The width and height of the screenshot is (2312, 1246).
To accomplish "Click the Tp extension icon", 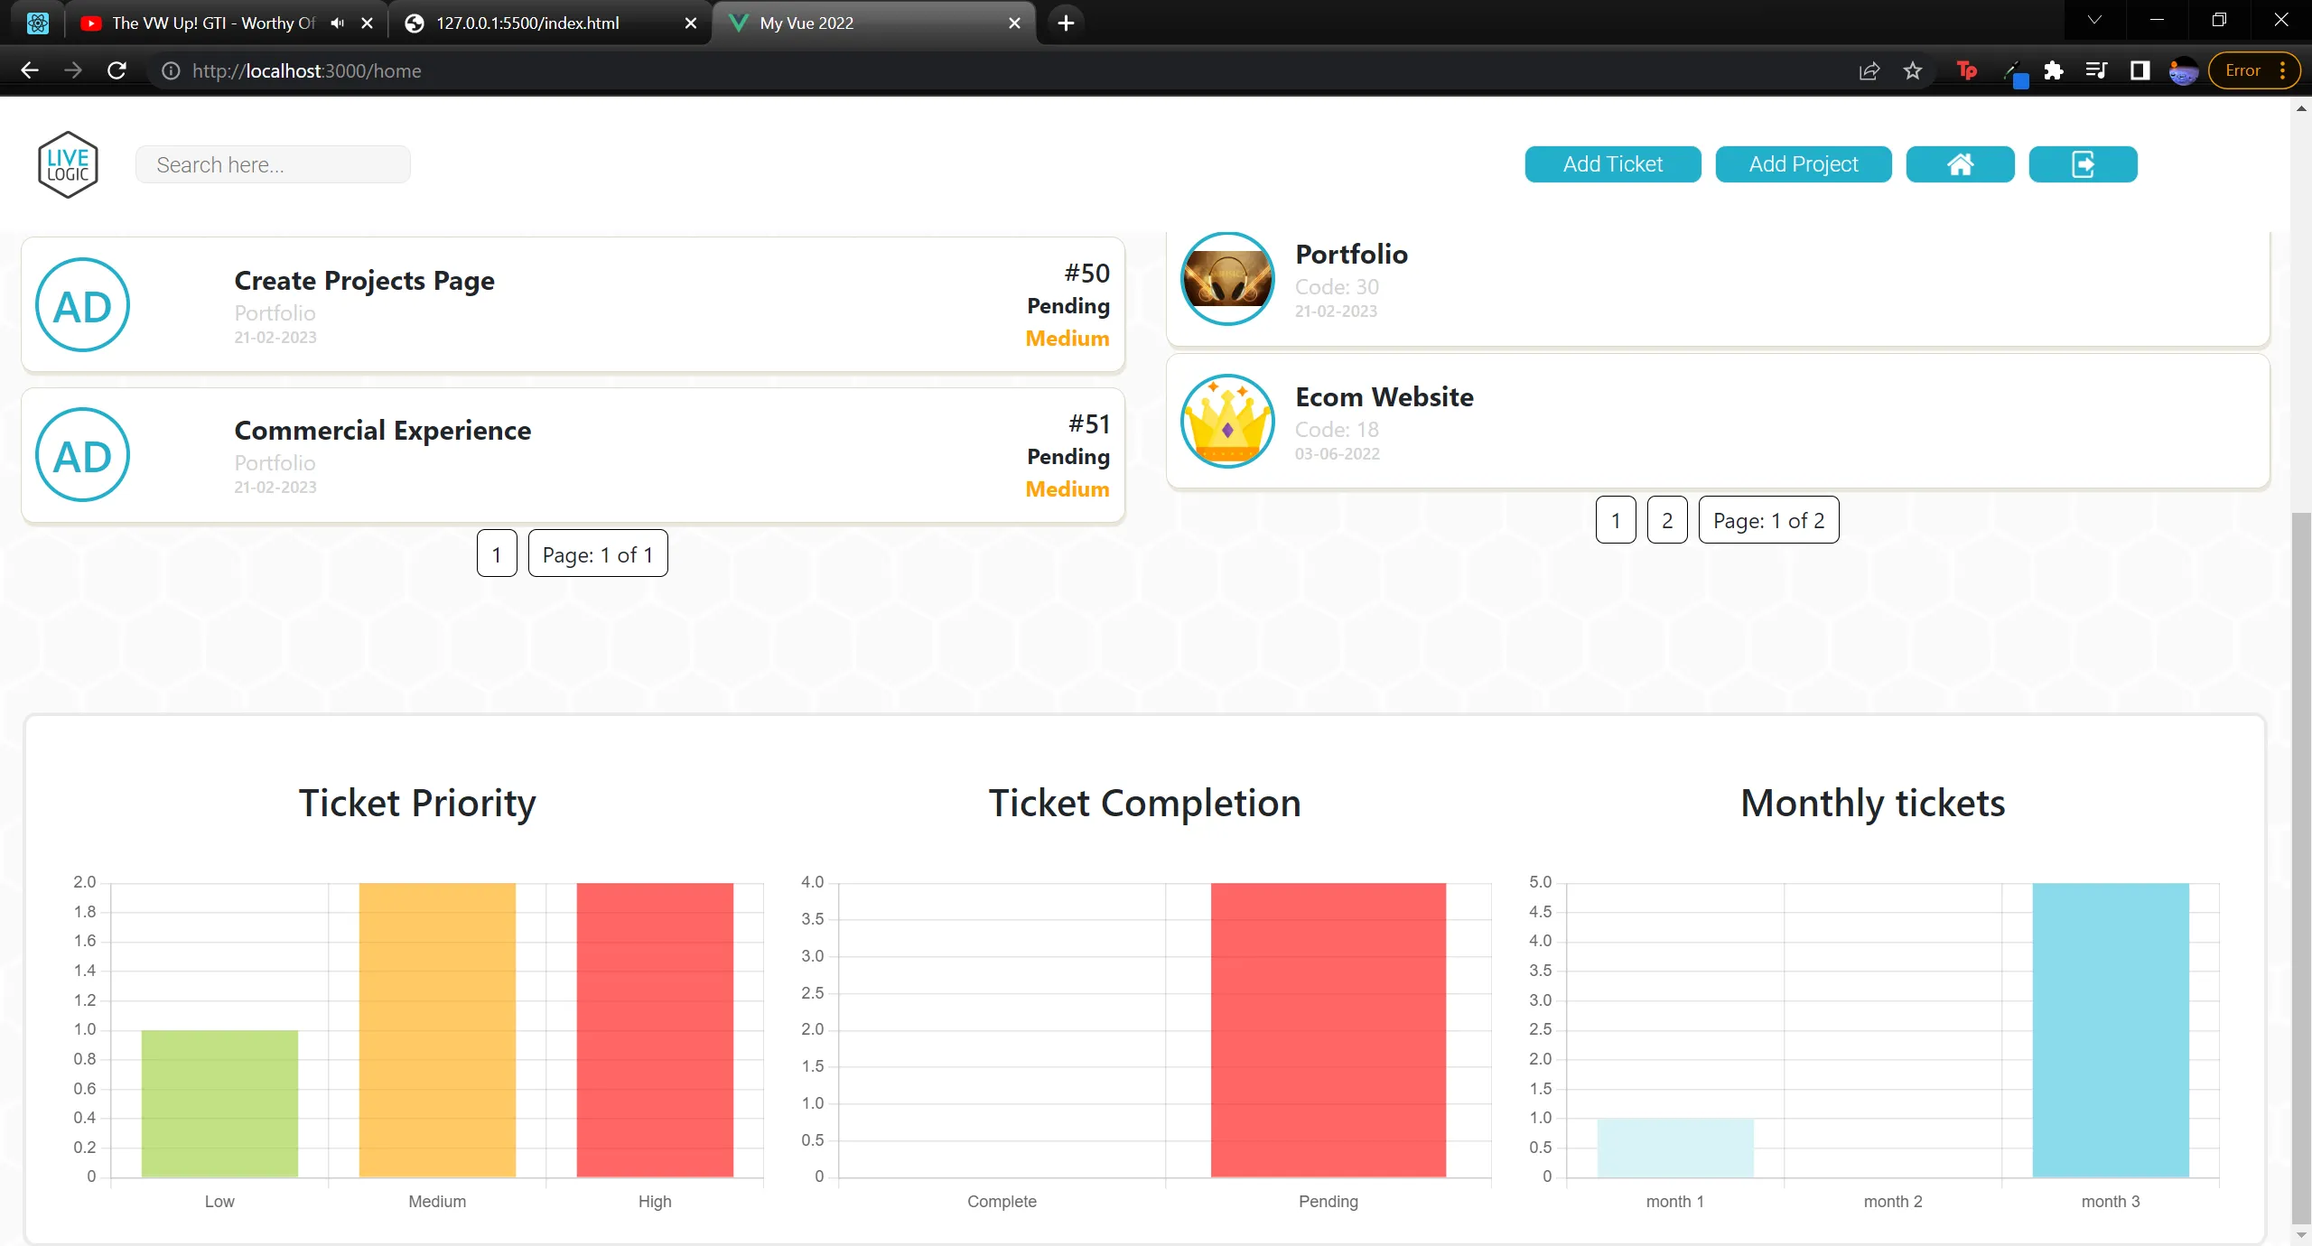I will 1966,70.
